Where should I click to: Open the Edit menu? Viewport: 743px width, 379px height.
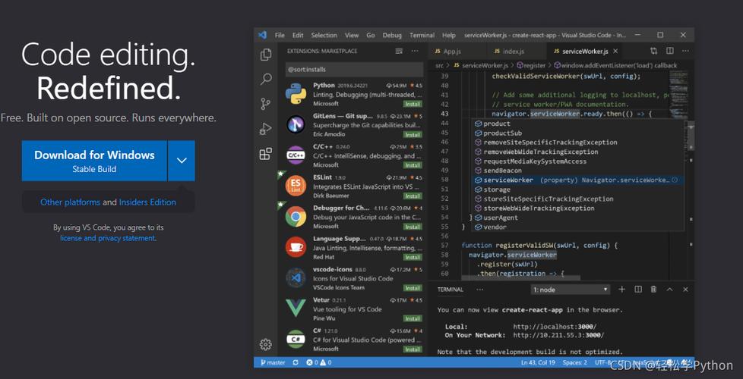tap(298, 36)
